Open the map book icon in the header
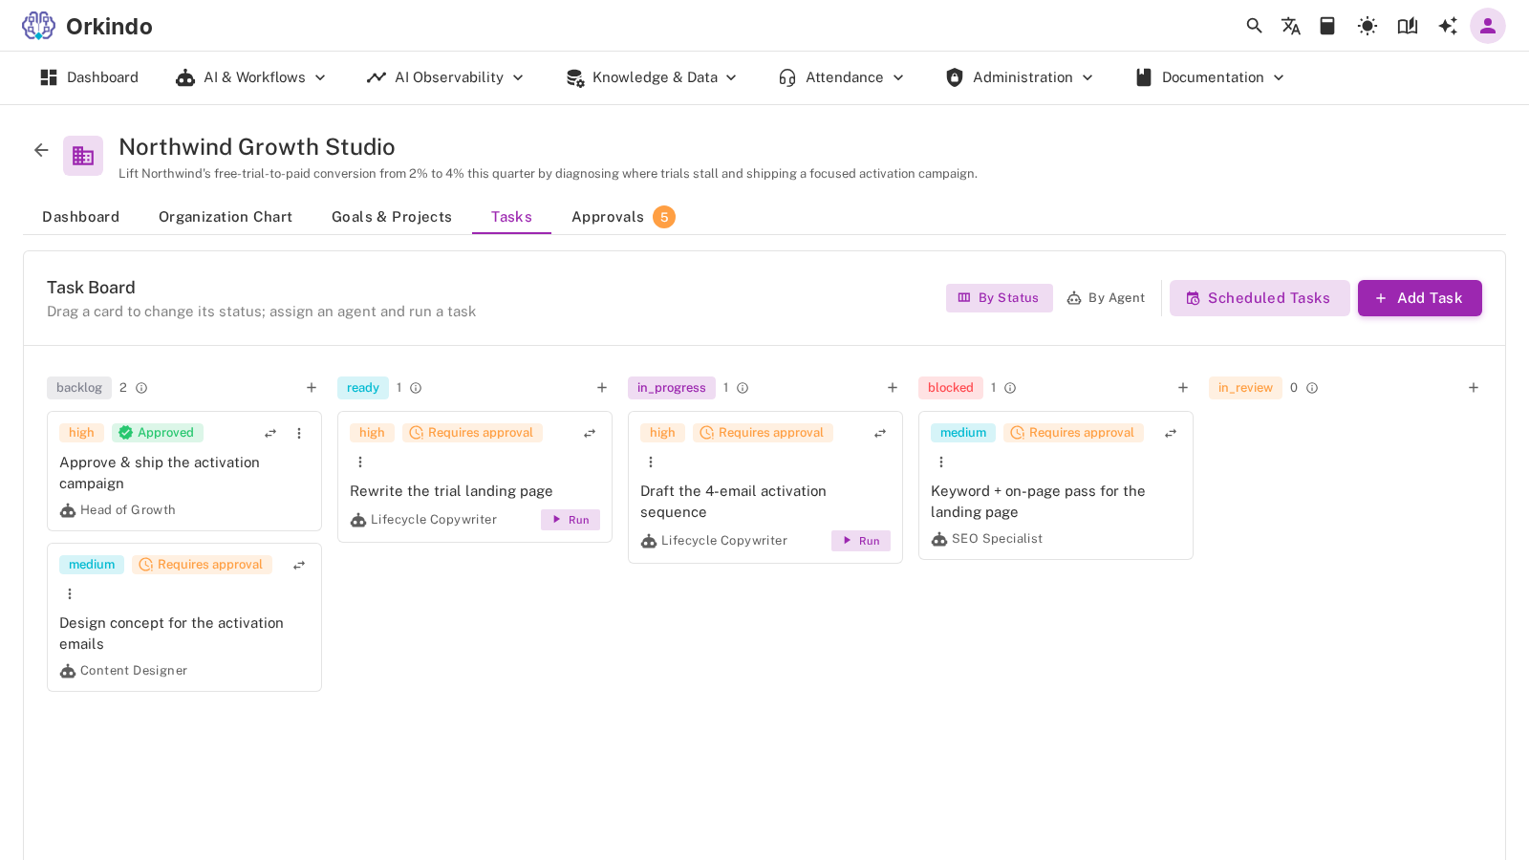The width and height of the screenshot is (1529, 860). click(x=1408, y=26)
